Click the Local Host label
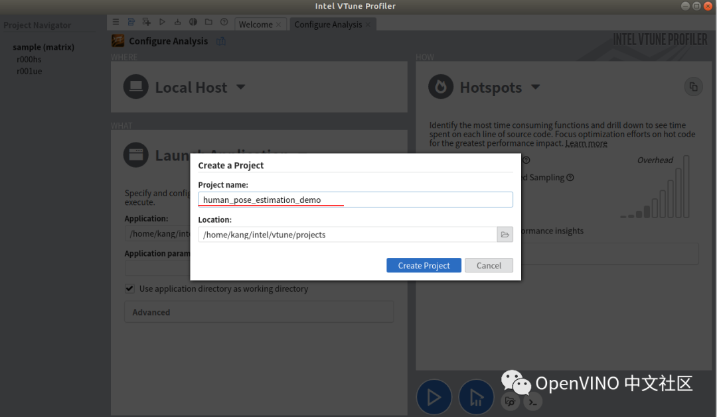 pos(191,88)
